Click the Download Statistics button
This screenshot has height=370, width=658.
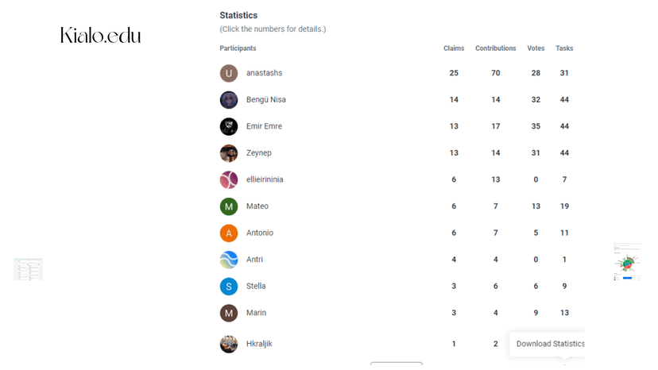549,344
